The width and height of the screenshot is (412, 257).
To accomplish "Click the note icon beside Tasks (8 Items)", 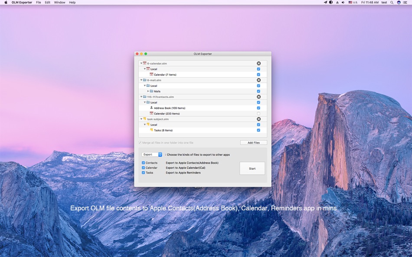I will click(x=151, y=130).
